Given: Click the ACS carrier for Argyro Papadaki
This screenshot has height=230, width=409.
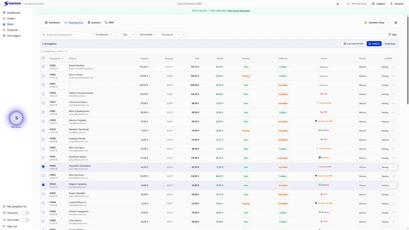Looking at the screenshot, I should pyautogui.click(x=324, y=194).
